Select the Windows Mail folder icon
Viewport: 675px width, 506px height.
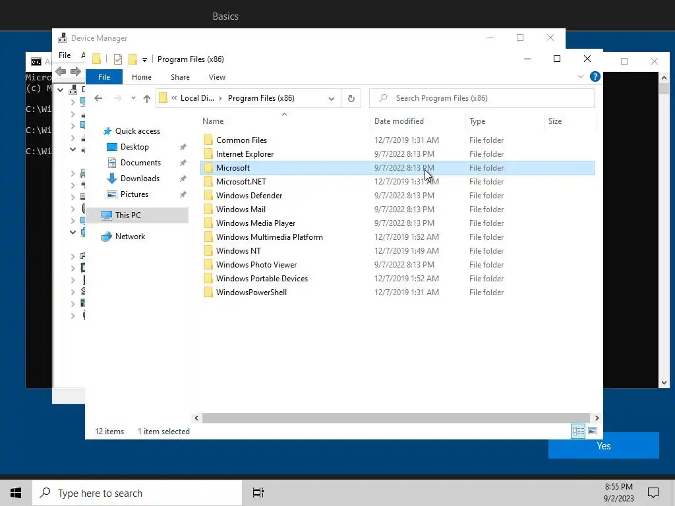coord(208,209)
